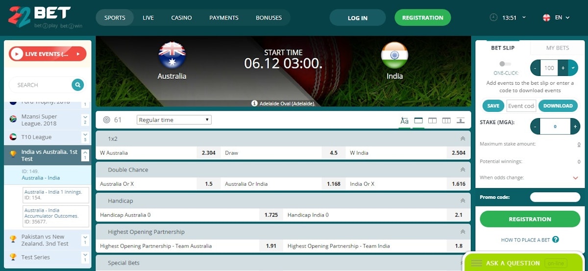This screenshot has width=588, height=271.
Task: Enable the One-Click betting toggle
Action: tap(505, 64)
